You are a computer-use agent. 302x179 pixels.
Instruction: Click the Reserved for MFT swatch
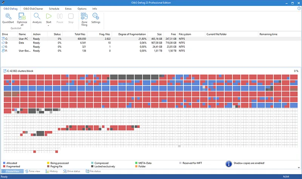click(180, 163)
